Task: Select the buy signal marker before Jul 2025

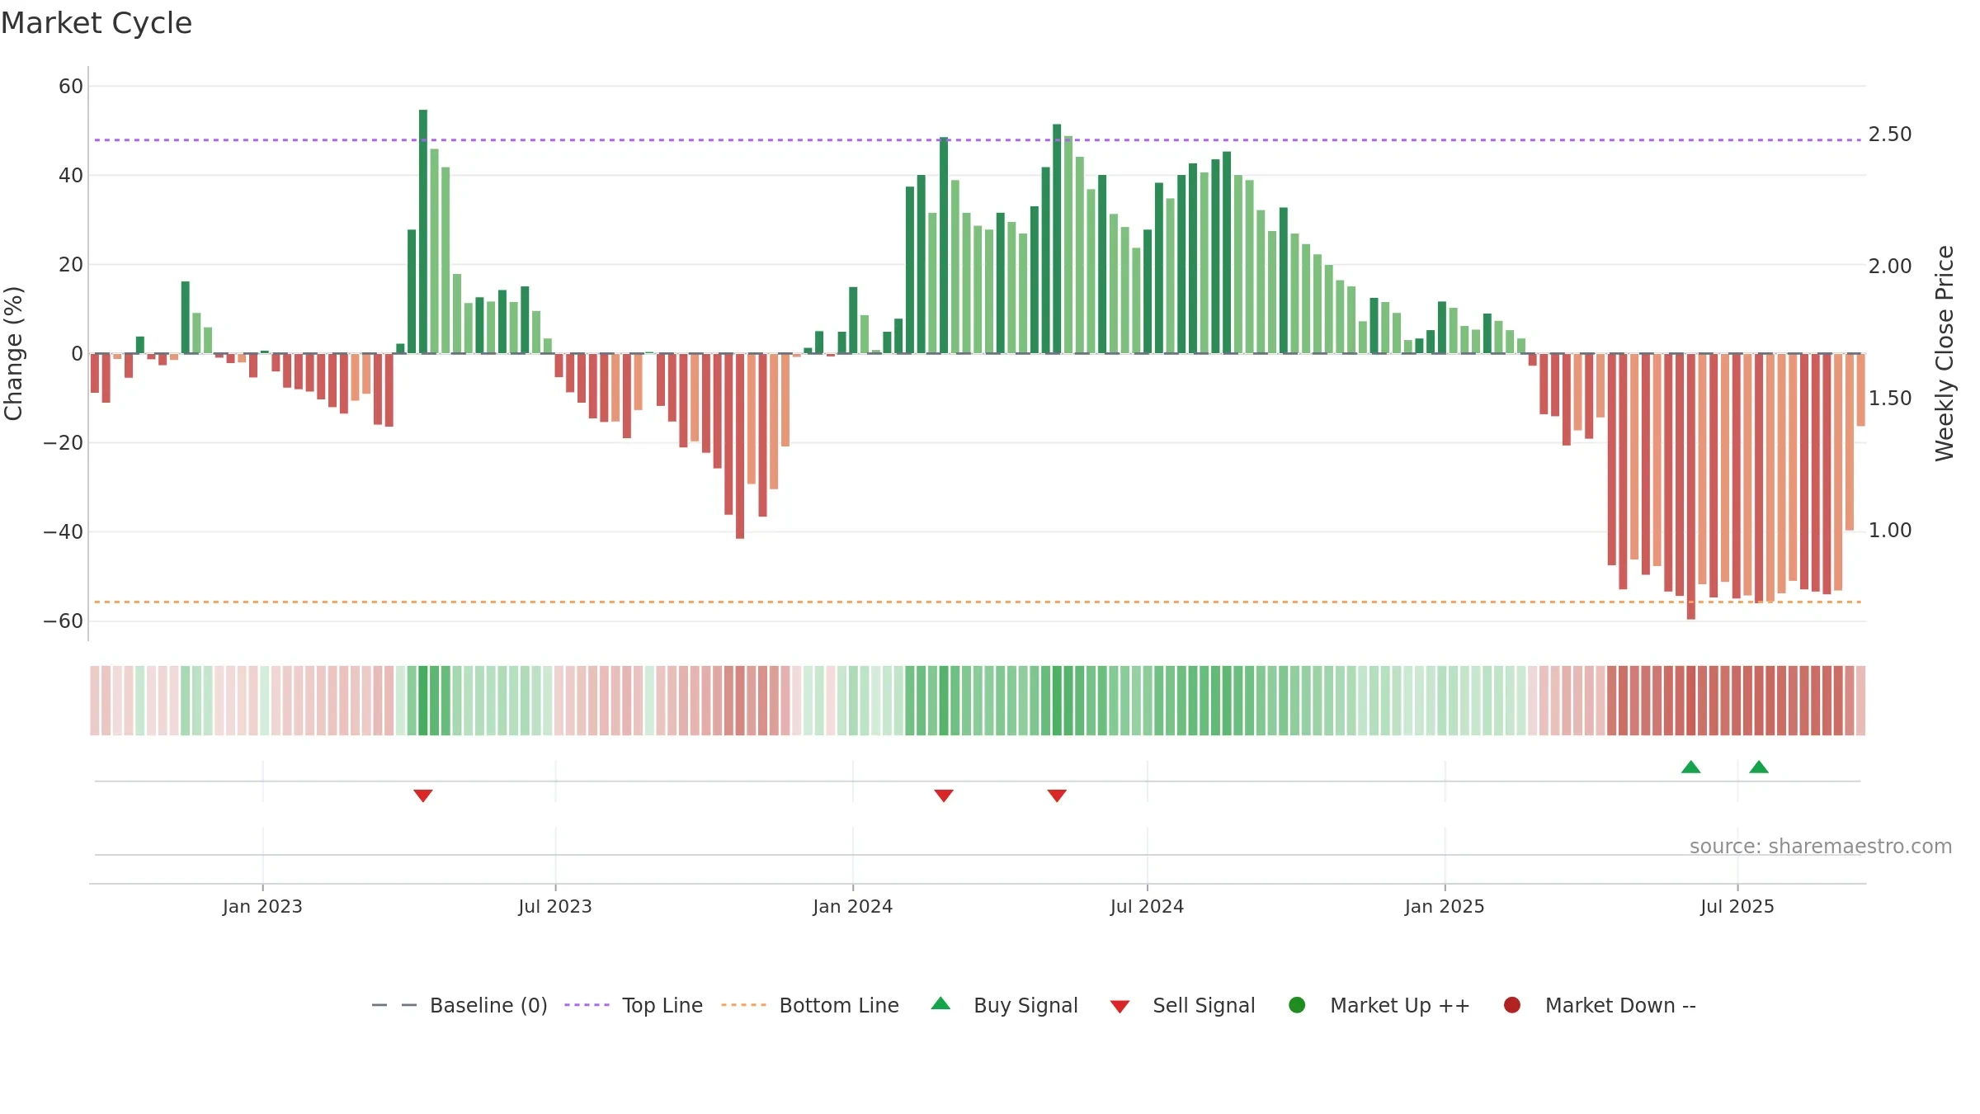Action: 1691,767
